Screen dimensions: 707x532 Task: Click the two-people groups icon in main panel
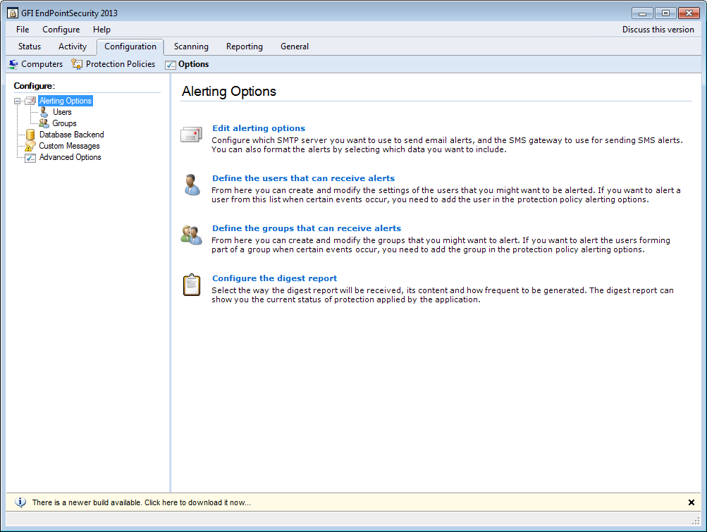[191, 235]
